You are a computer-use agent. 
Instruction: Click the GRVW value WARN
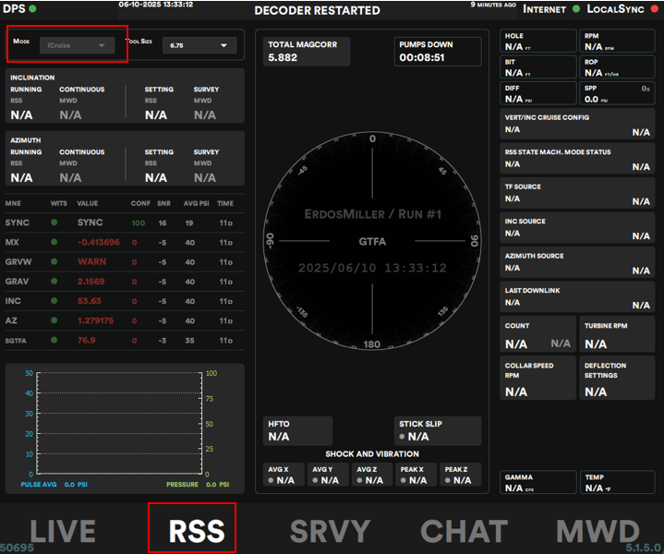click(x=92, y=261)
